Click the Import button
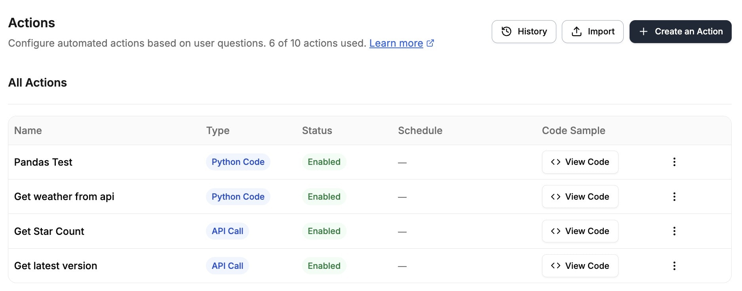 point(592,31)
